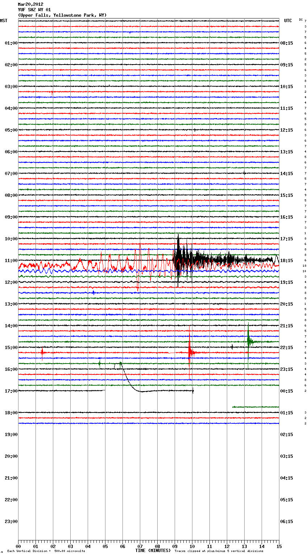Click the 12:15 UTC time label

[x=287, y=130]
